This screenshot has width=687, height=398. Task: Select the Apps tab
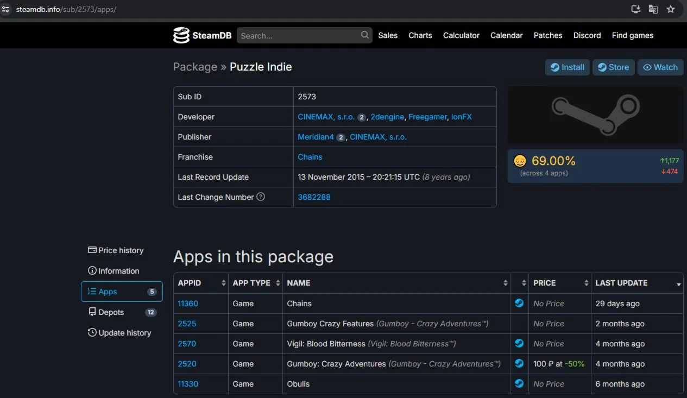point(122,292)
